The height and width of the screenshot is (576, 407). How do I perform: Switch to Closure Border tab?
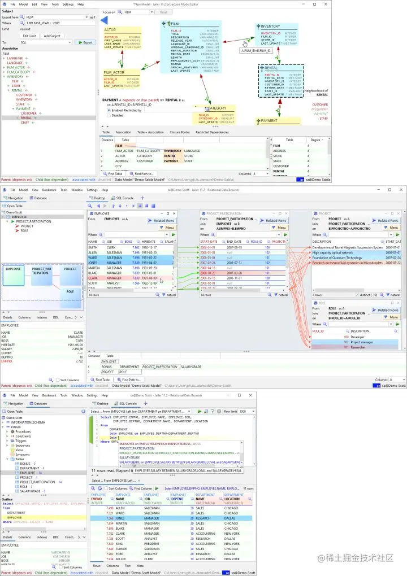click(x=180, y=132)
